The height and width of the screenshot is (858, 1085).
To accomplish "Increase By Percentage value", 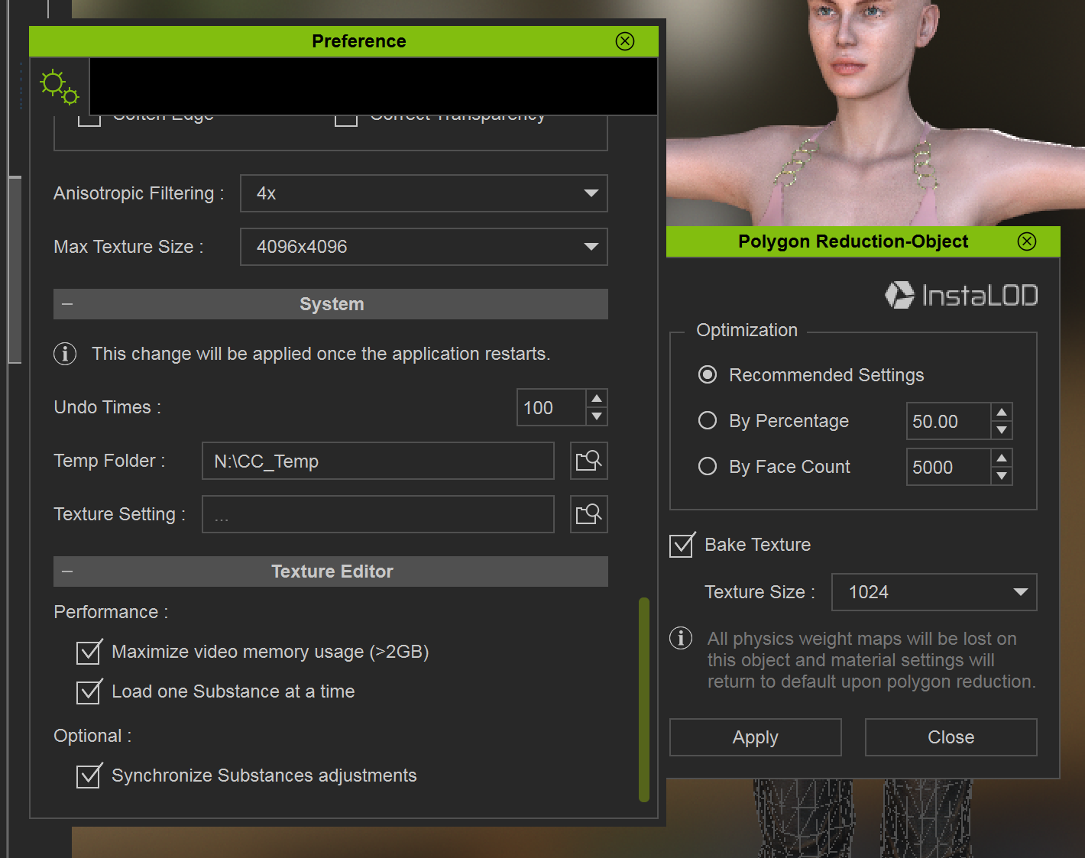I will (x=1002, y=412).
